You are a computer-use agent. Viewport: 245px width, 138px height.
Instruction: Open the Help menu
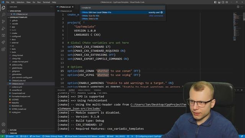pos(54,2)
